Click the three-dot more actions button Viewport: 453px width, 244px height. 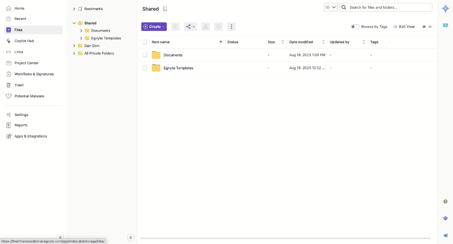[231, 27]
